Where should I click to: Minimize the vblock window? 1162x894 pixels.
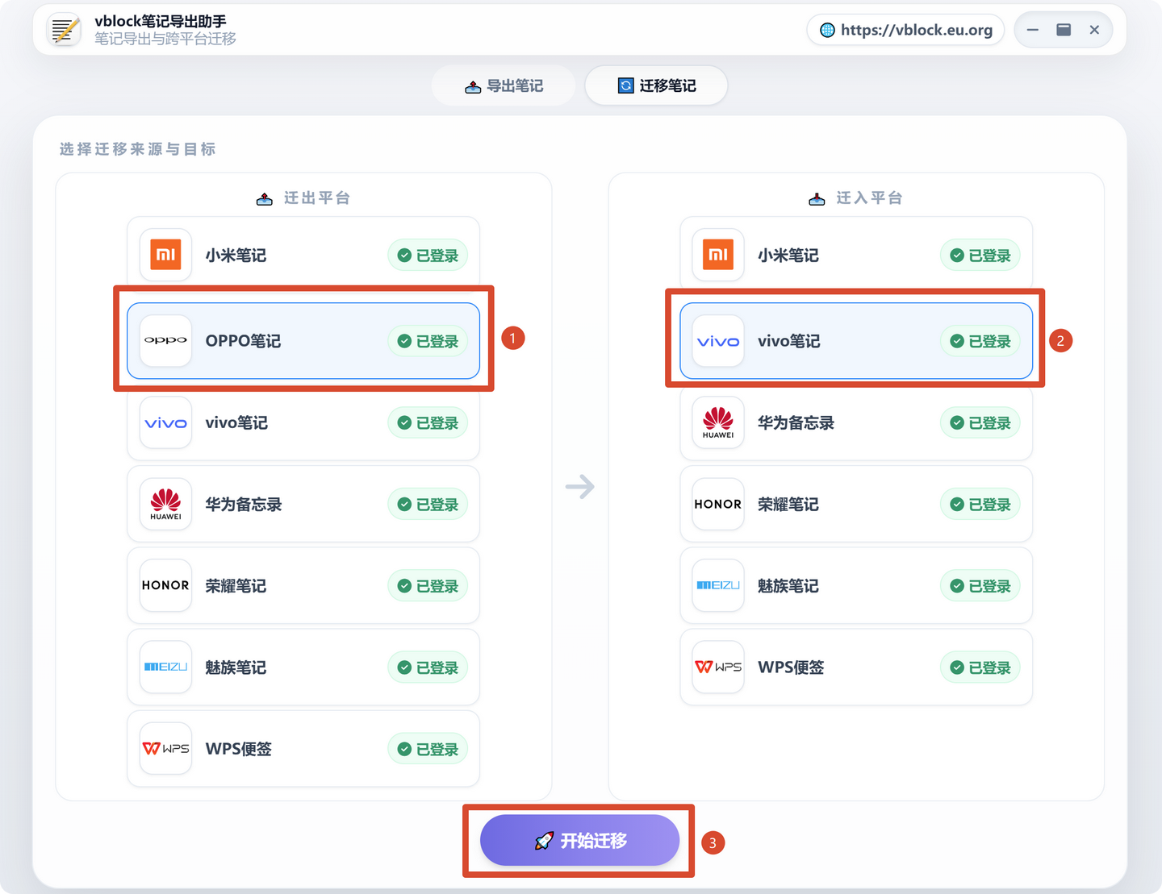click(1033, 30)
